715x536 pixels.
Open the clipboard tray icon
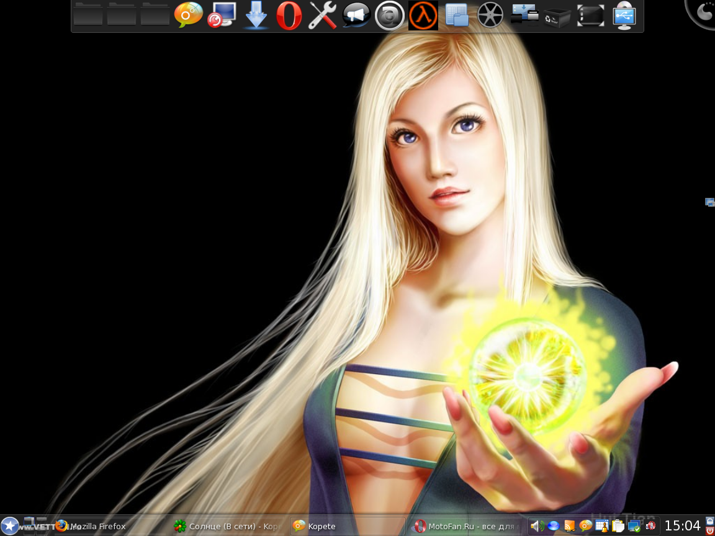(x=618, y=527)
